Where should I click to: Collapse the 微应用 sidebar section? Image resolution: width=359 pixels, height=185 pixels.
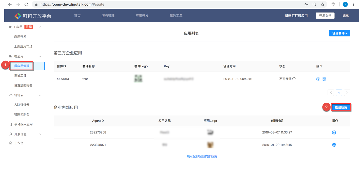tap(40, 56)
